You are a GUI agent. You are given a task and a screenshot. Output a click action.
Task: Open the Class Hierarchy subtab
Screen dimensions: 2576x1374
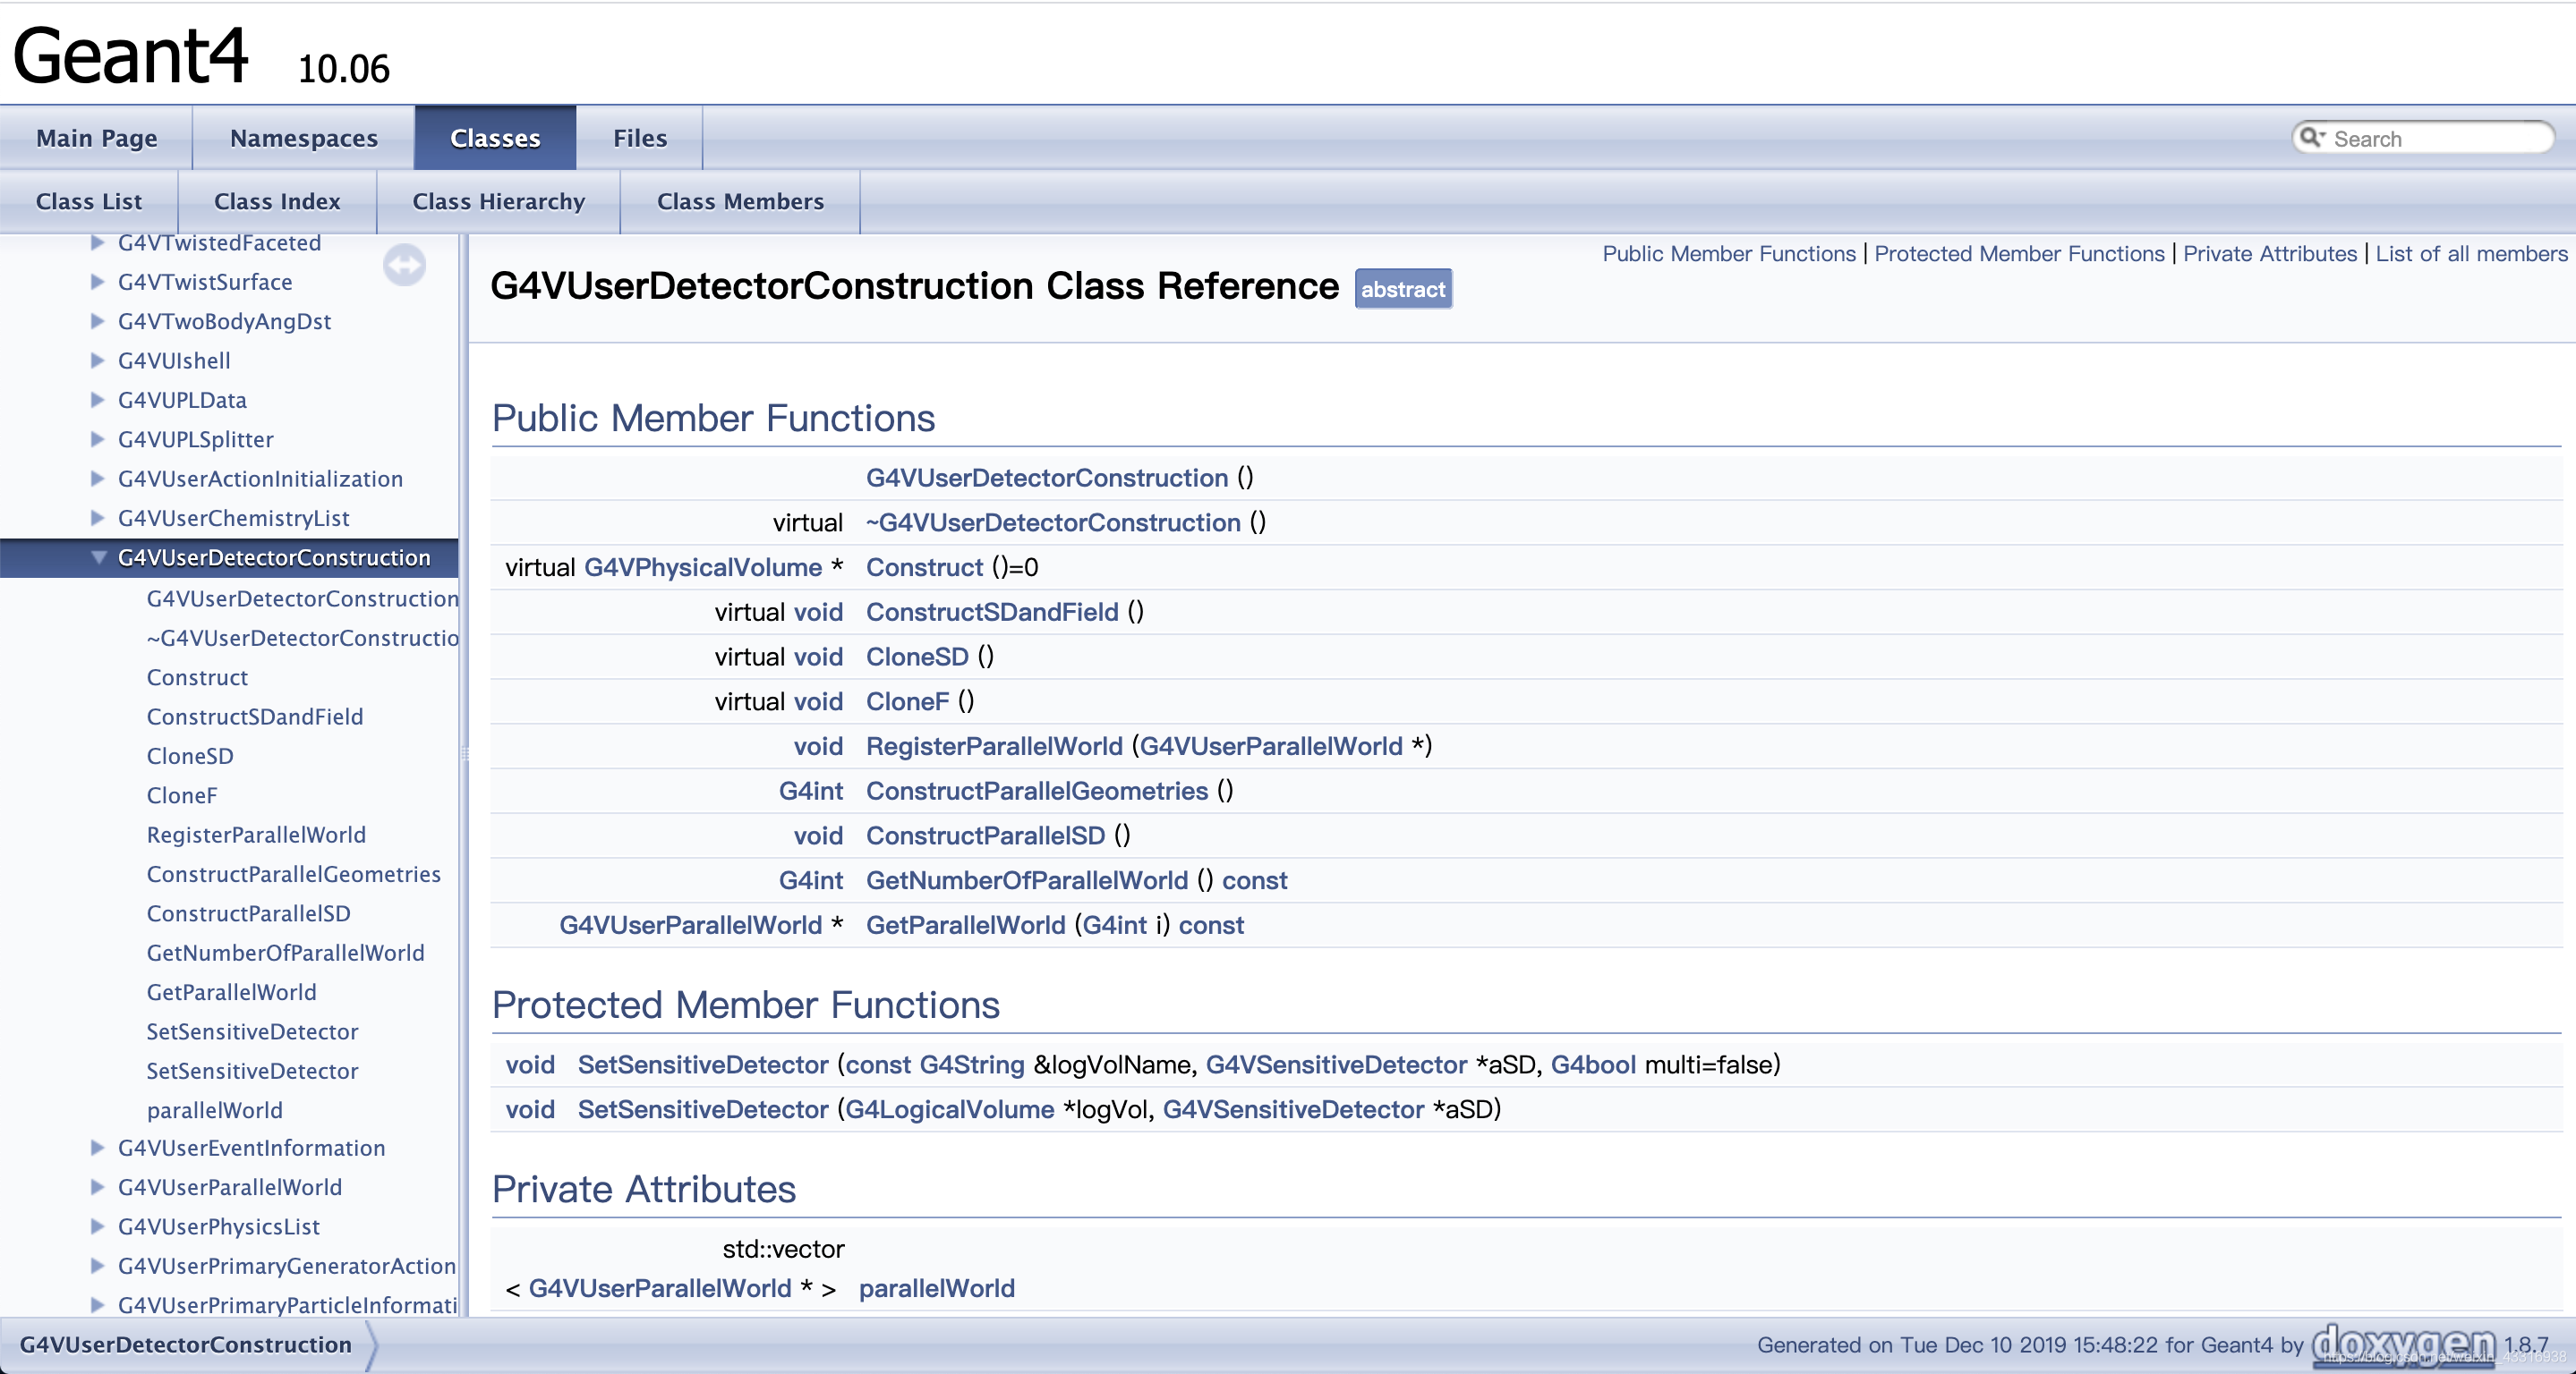(x=498, y=202)
